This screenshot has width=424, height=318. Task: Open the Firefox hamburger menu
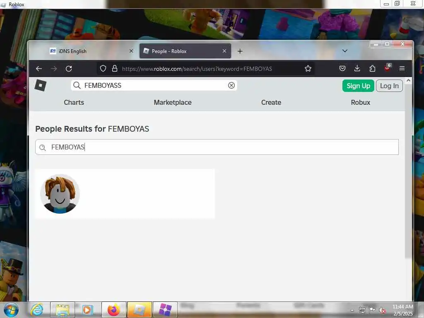point(402,69)
